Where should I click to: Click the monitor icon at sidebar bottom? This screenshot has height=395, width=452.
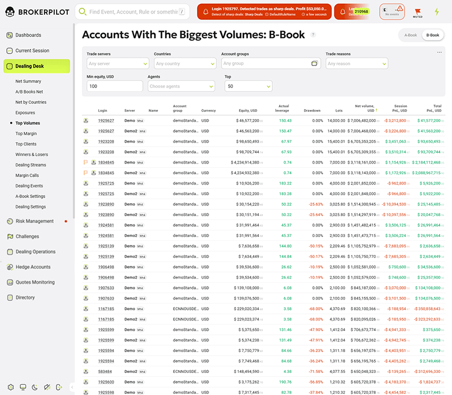tap(23, 387)
